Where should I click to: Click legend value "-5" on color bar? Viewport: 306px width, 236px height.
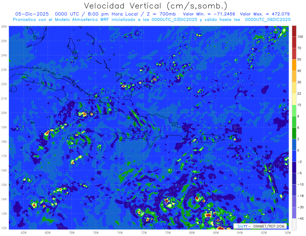coord(299,173)
